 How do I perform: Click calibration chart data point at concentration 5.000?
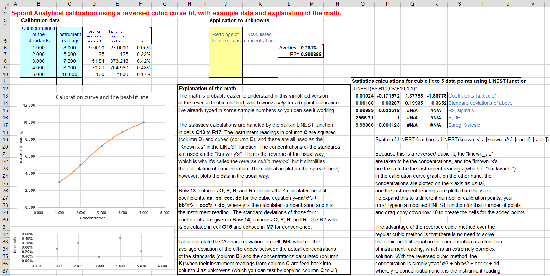(x=143, y=122)
